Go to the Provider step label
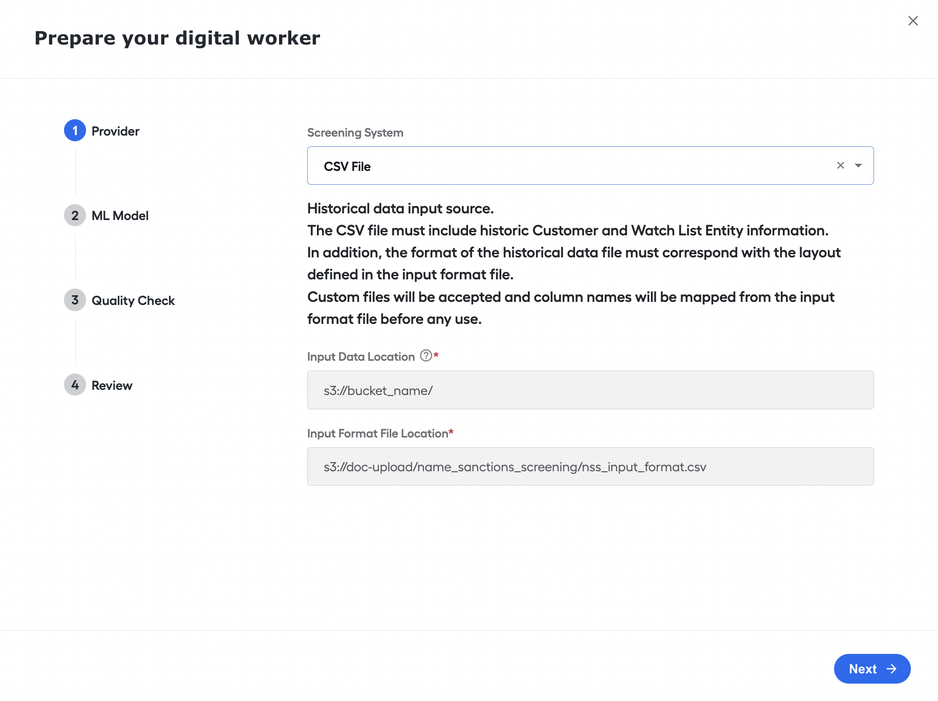The image size is (938, 701). click(115, 132)
